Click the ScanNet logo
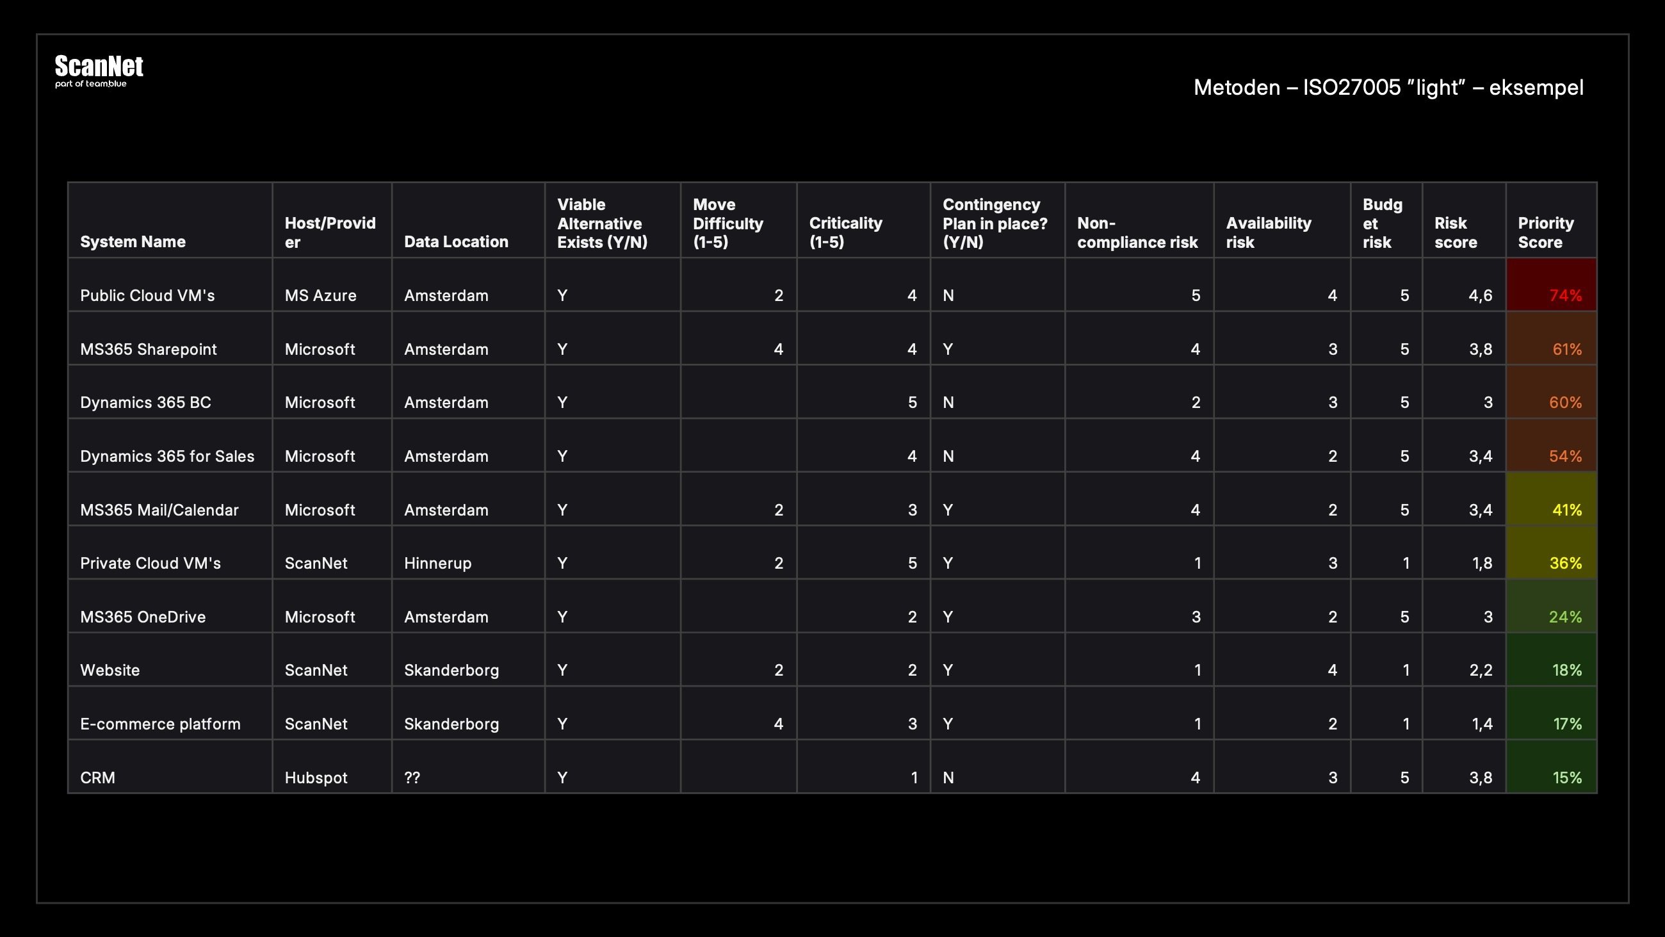The width and height of the screenshot is (1665, 937). 99,70
